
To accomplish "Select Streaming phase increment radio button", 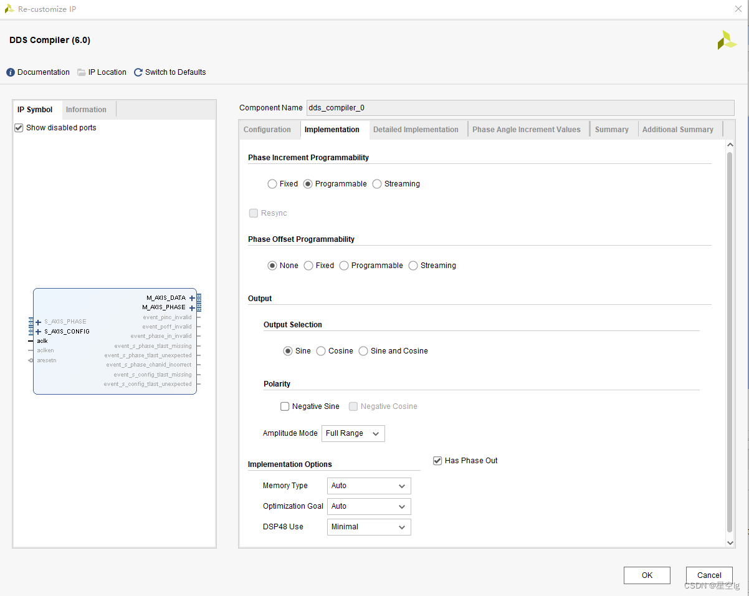I will click(x=377, y=184).
